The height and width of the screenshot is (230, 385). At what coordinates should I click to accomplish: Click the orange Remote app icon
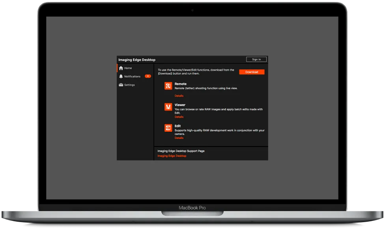click(x=168, y=86)
